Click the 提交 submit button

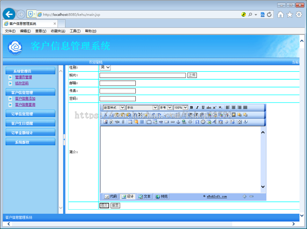point(104,206)
